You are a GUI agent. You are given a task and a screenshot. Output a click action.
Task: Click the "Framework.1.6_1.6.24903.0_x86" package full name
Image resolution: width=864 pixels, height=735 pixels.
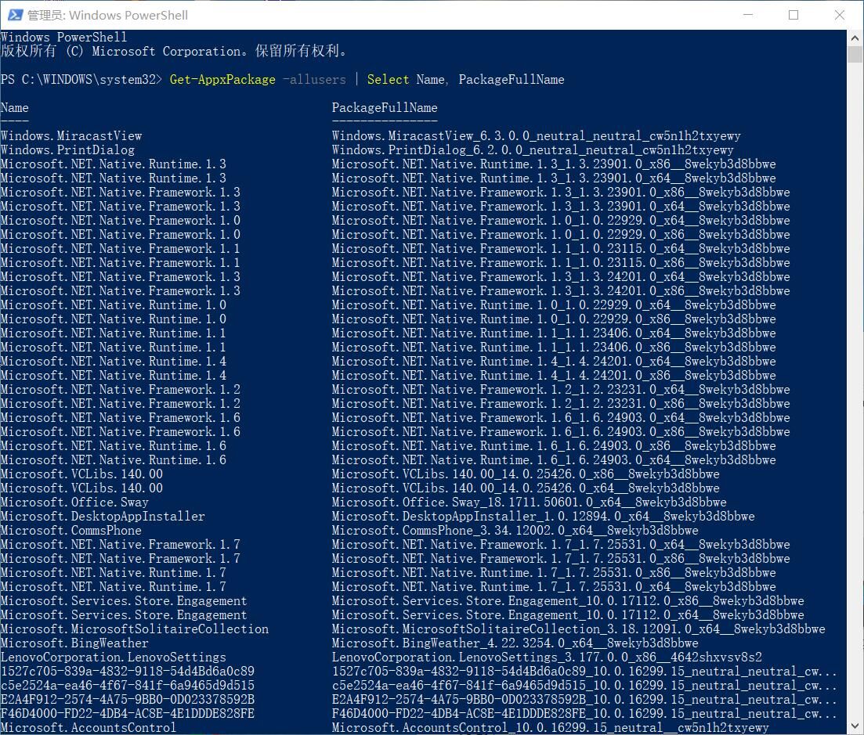point(561,431)
